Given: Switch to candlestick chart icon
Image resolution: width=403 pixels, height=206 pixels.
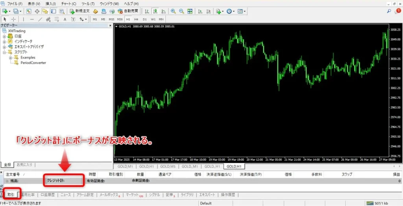Looking at the screenshot, I should [155, 11].
